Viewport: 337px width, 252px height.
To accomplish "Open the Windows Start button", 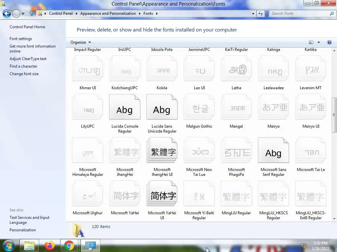I will [x=9, y=245].
